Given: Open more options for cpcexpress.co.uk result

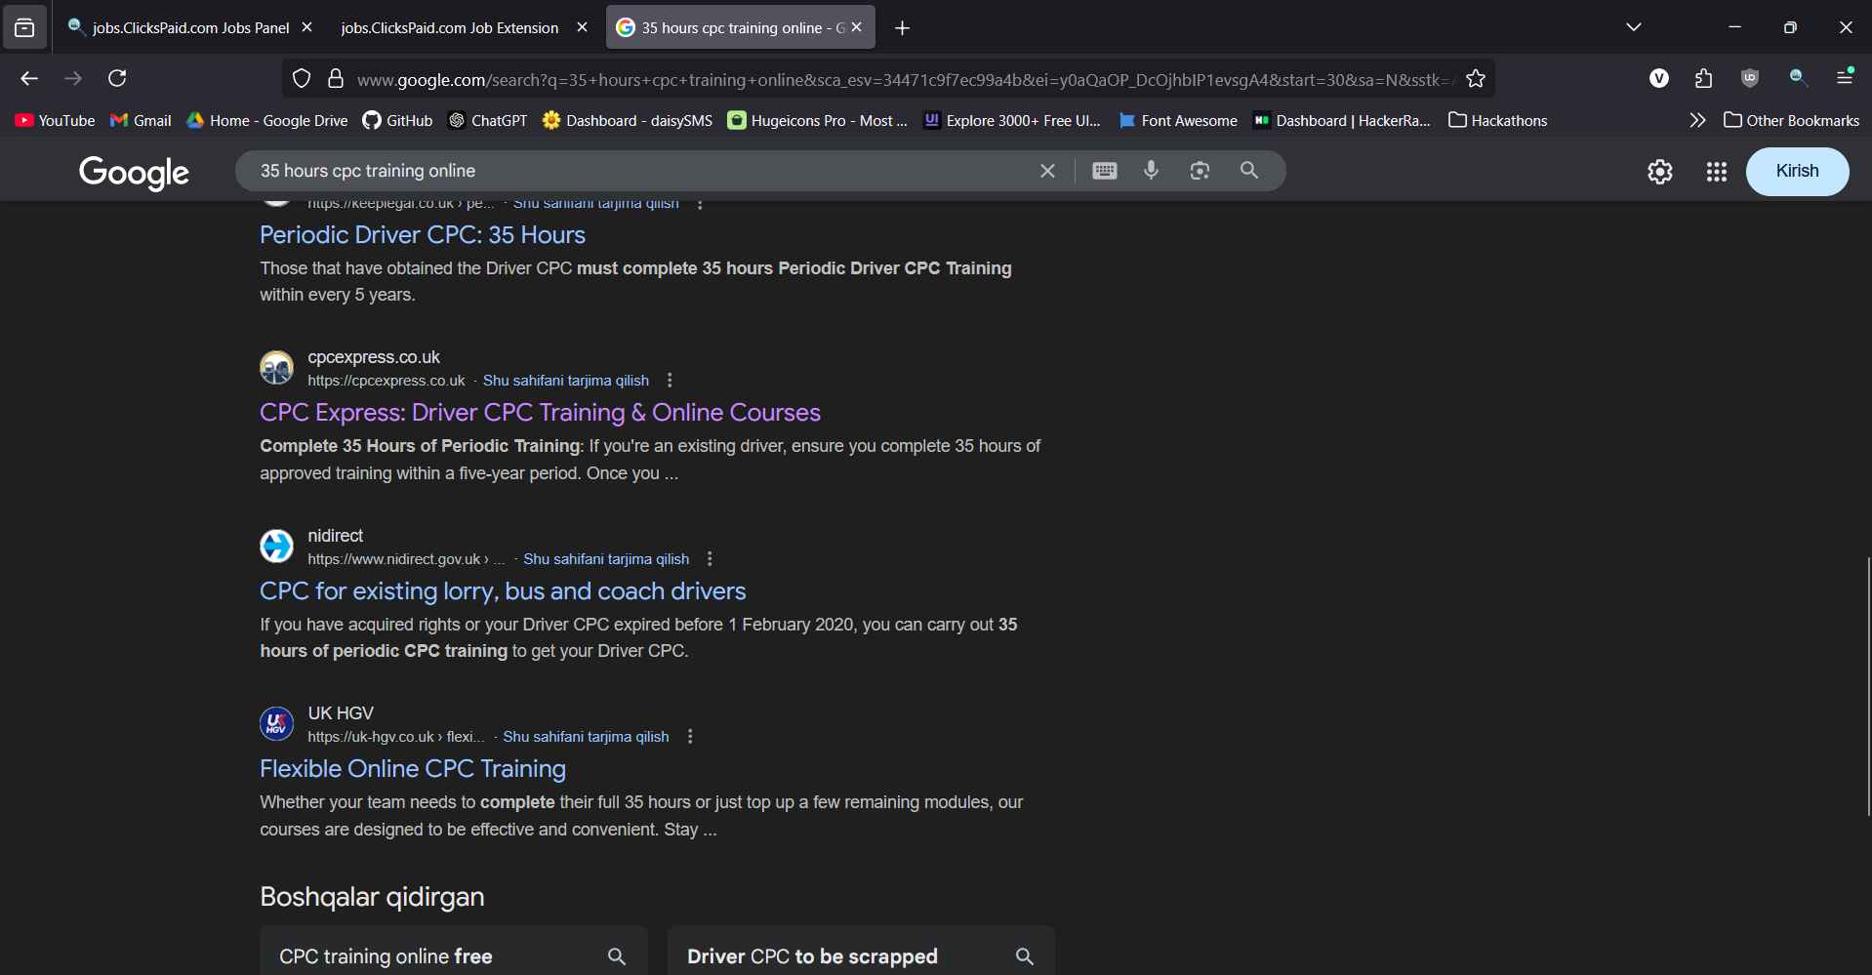Looking at the screenshot, I should click(x=670, y=381).
